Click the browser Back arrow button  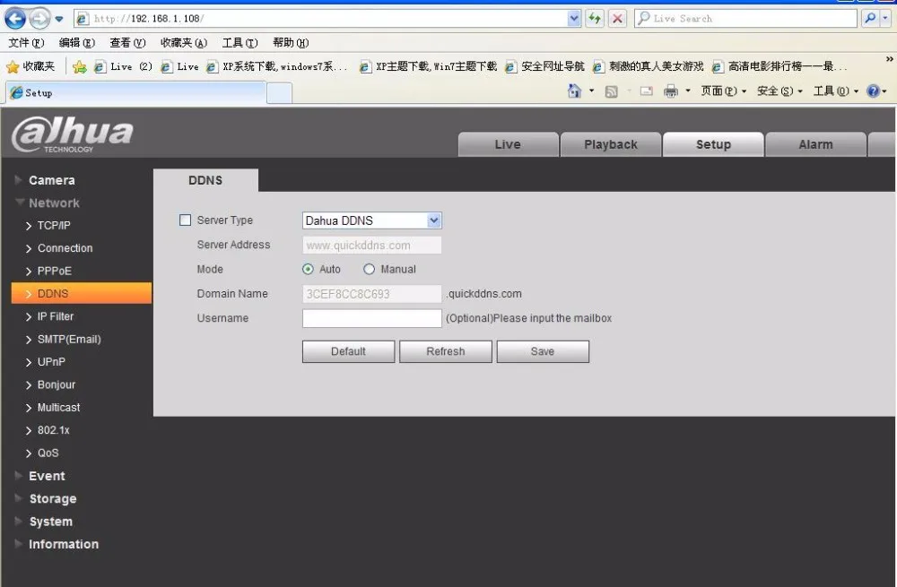click(x=15, y=19)
